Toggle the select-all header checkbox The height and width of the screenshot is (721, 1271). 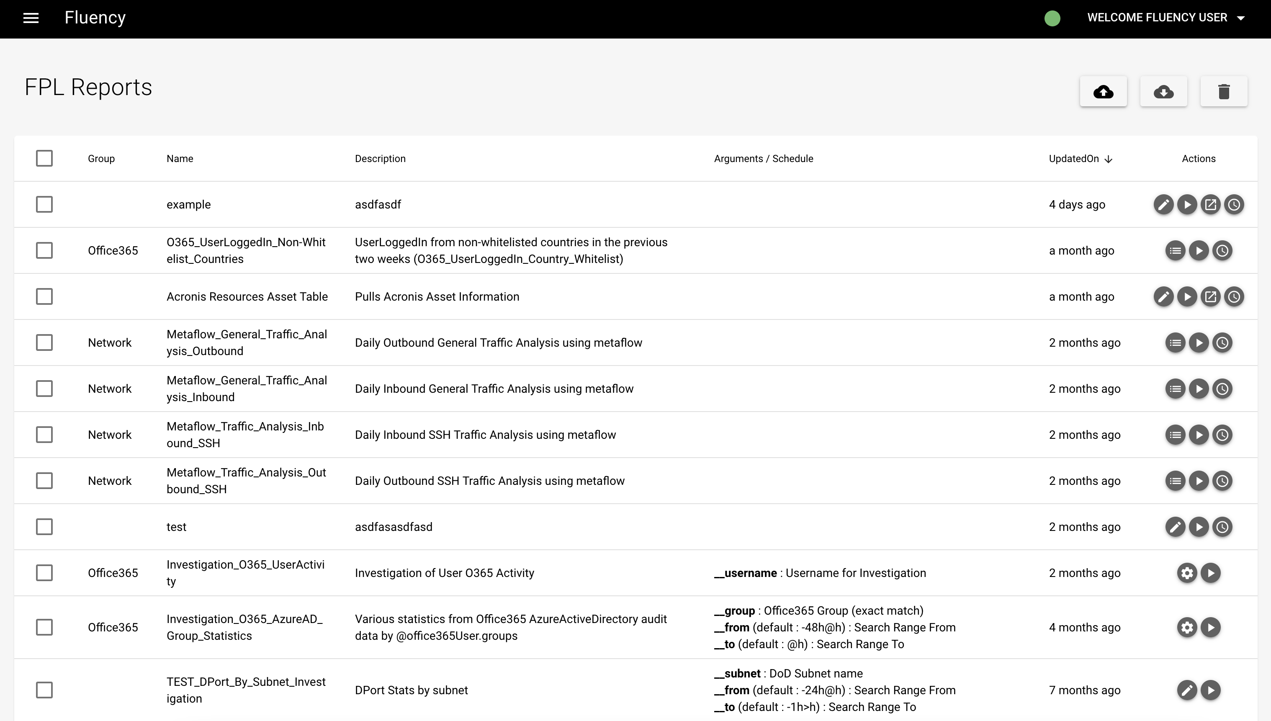44,158
